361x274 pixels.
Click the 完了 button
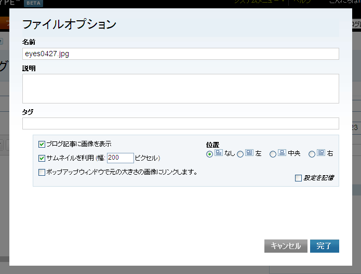point(324,246)
